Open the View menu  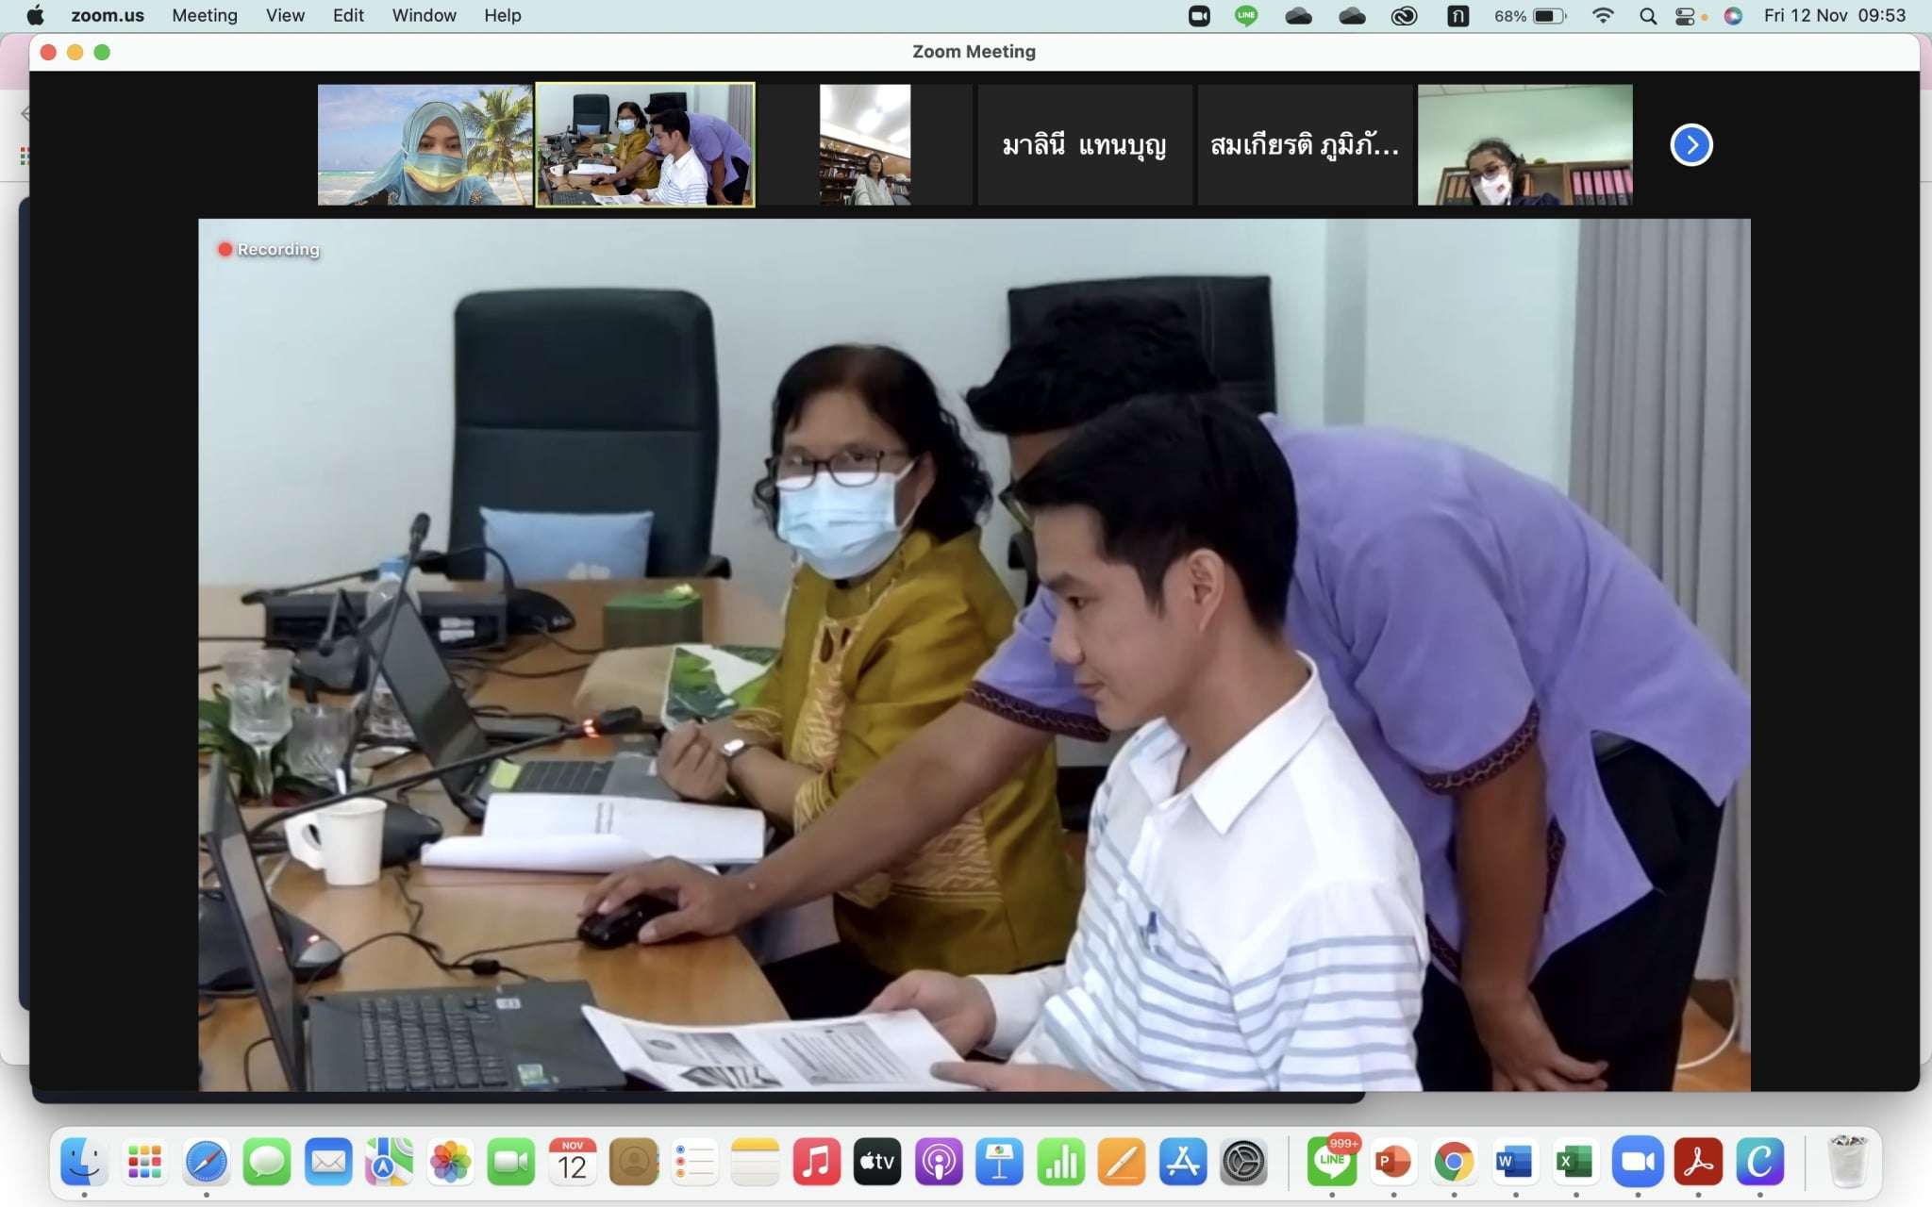[x=285, y=16]
